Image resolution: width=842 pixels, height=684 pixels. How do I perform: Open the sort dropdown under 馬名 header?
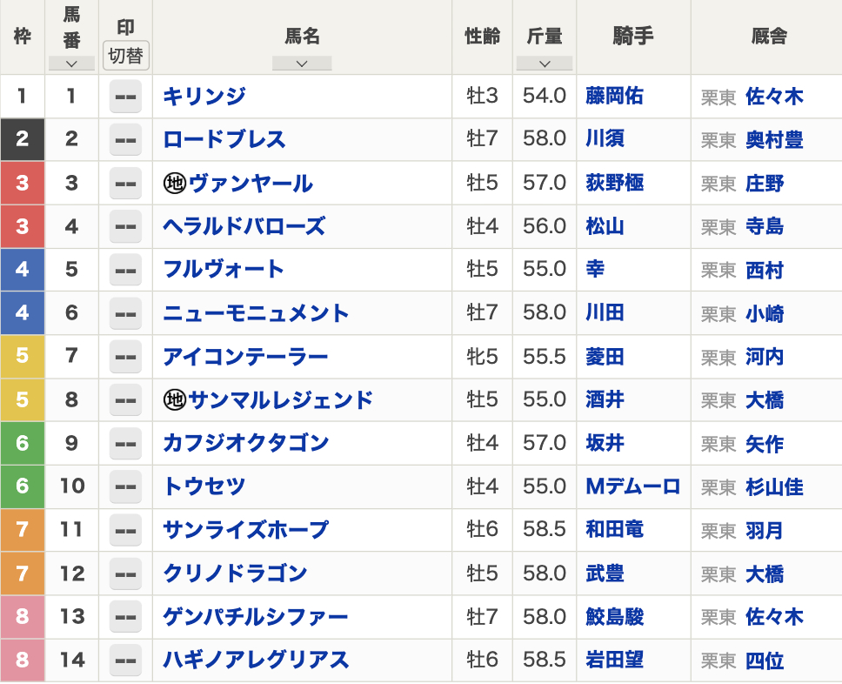pyautogui.click(x=302, y=64)
